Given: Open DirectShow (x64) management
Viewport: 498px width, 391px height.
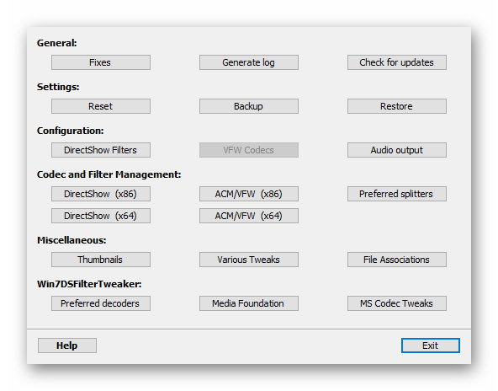Looking at the screenshot, I should [101, 216].
